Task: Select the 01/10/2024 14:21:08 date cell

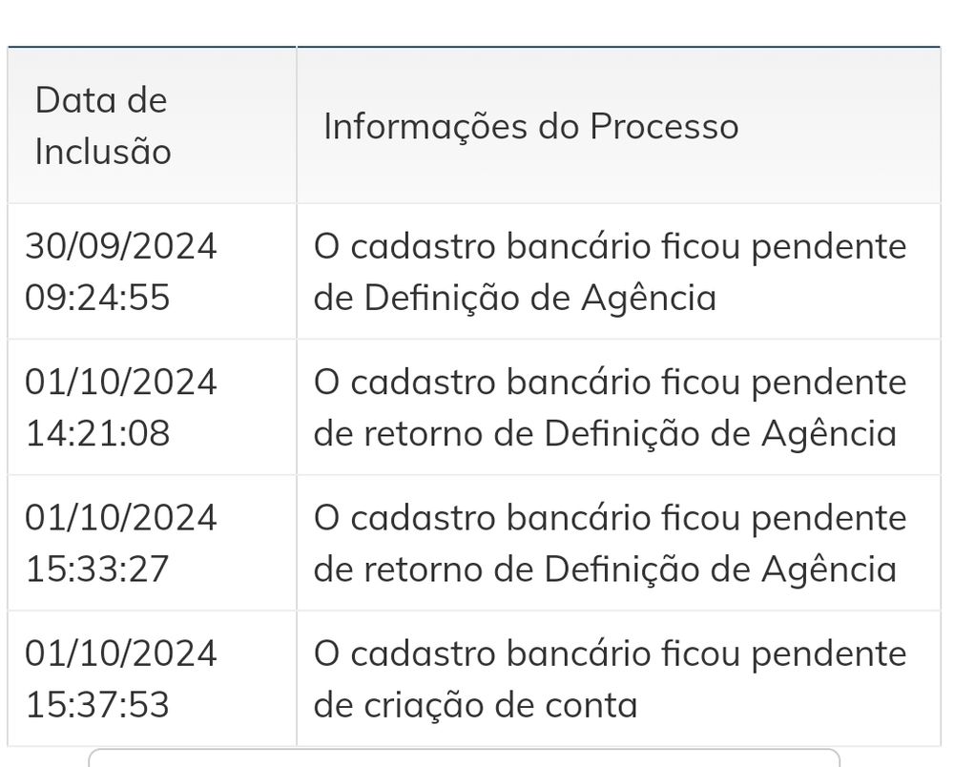Action: coord(121,407)
